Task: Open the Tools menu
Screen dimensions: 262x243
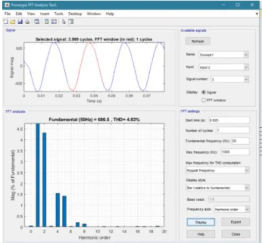Action: click(x=59, y=14)
